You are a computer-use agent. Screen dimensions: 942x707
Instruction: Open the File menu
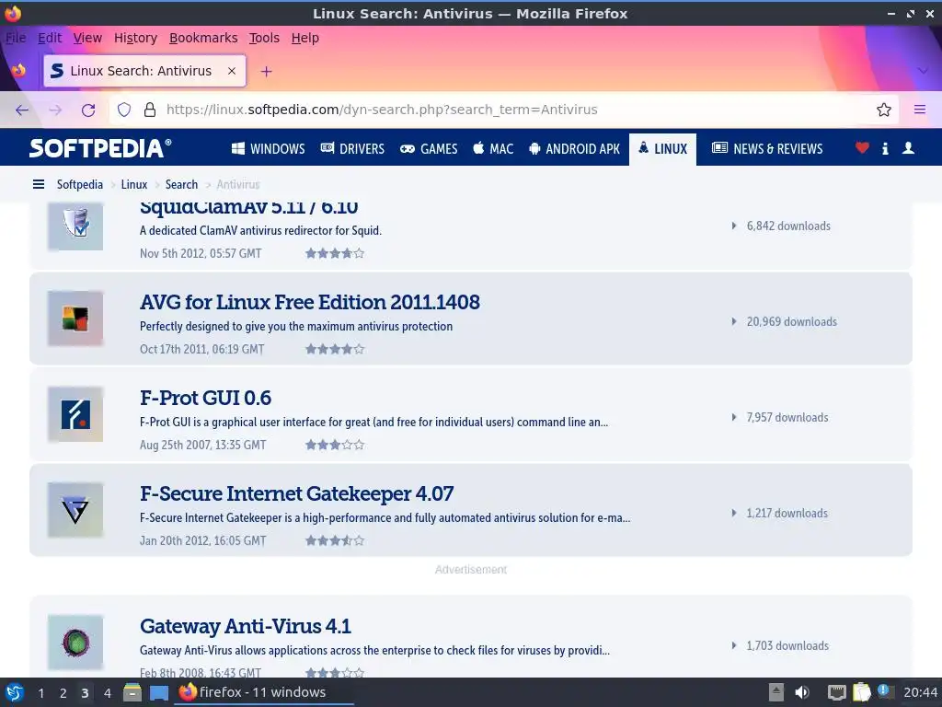click(16, 38)
